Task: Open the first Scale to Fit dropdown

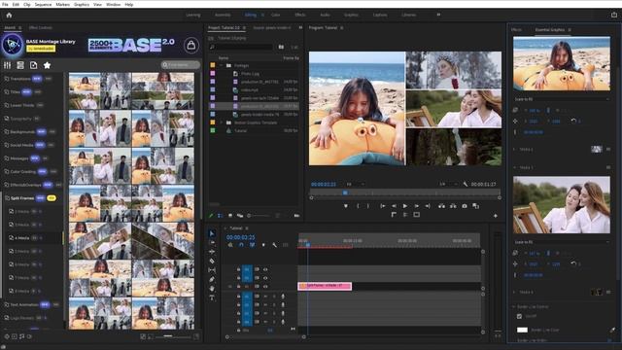Action: coord(562,99)
